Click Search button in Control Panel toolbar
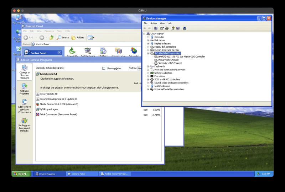 tap(63, 38)
